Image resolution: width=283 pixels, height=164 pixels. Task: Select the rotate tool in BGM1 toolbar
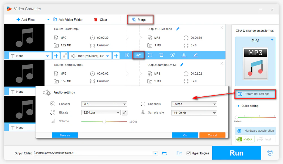click(x=150, y=55)
